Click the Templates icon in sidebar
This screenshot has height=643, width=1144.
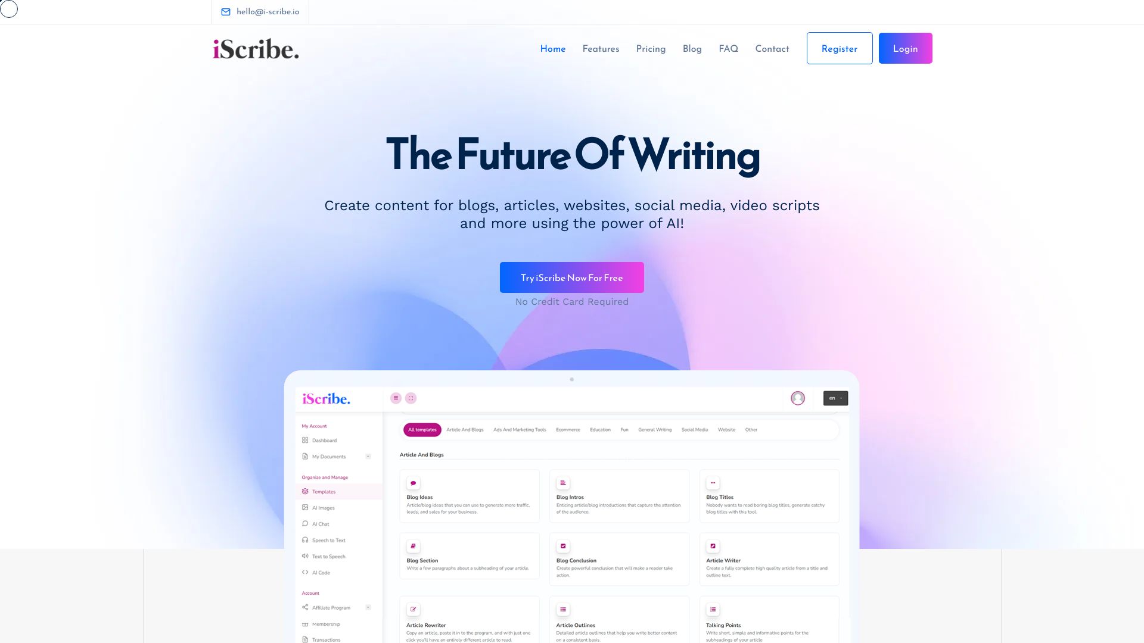[x=305, y=491]
